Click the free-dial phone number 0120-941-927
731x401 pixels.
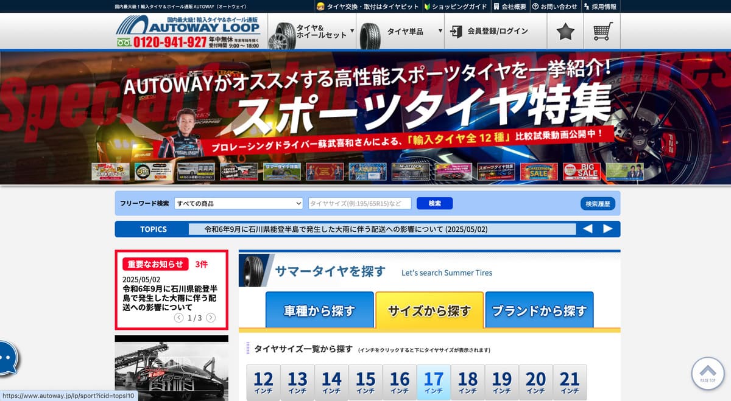point(162,42)
